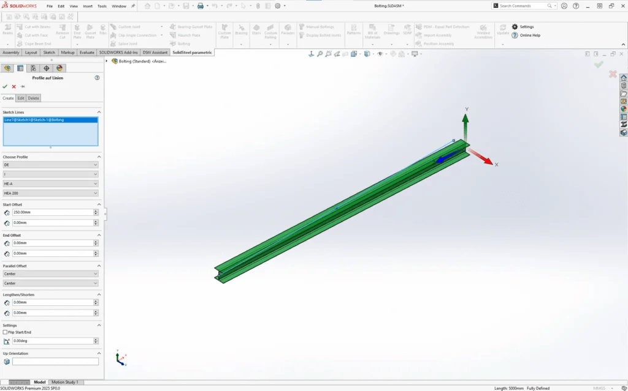Click the Zoom to Fit view icon

click(x=311, y=54)
